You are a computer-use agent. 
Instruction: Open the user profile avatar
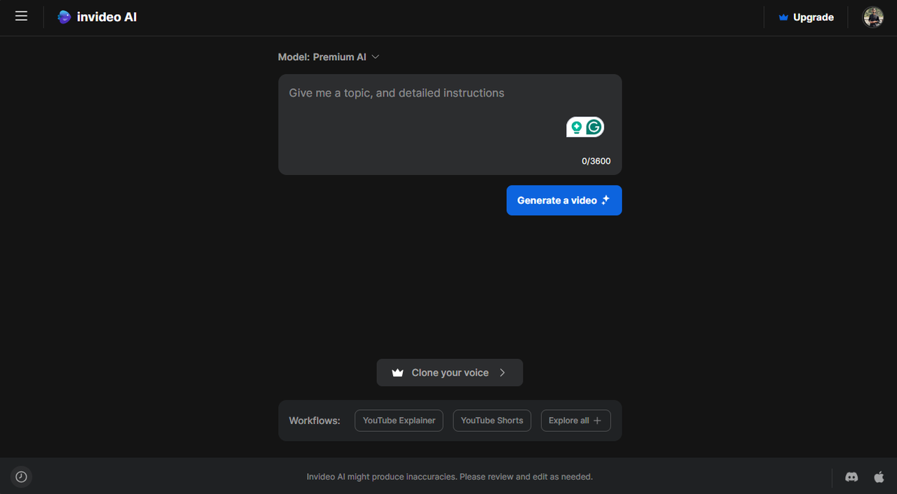coord(872,17)
